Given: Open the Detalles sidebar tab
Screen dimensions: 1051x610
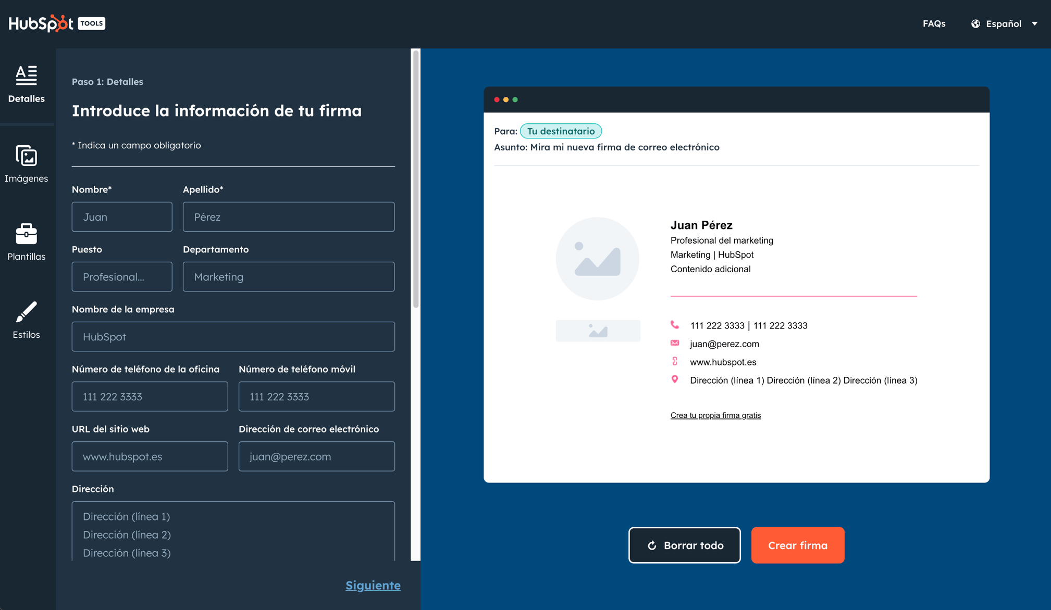Looking at the screenshot, I should click(x=26, y=85).
